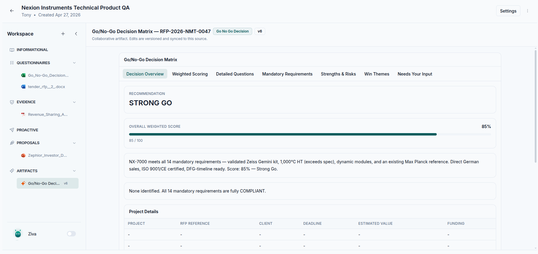538x254 pixels.
Task: Open the Zephior_Investor PowerPoint file
Action: coord(47,155)
